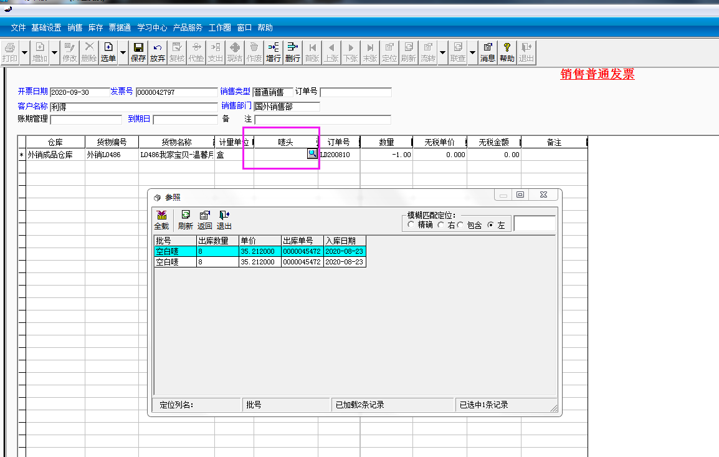Go to last record 末张
This screenshot has width=719, height=457.
[x=370, y=52]
